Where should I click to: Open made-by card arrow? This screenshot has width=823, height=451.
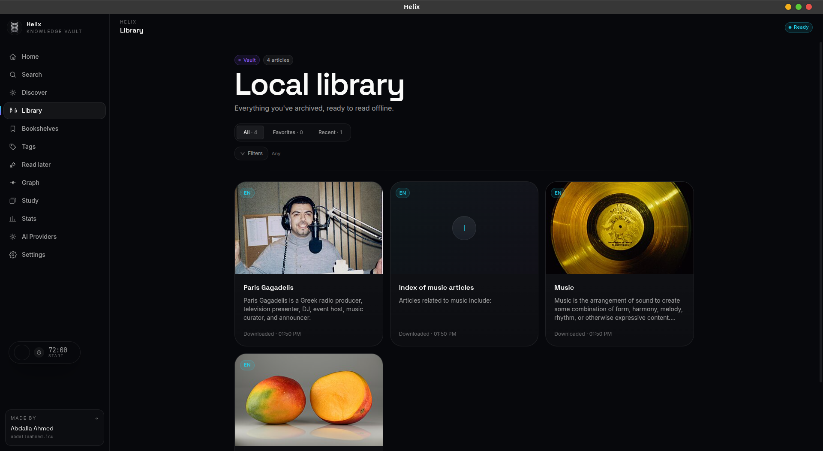pyautogui.click(x=96, y=418)
